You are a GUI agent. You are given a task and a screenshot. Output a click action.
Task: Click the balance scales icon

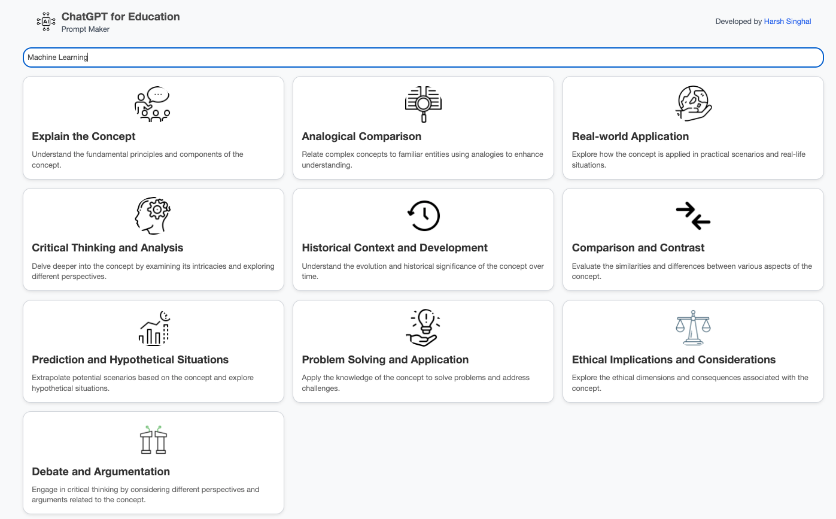coord(693,327)
